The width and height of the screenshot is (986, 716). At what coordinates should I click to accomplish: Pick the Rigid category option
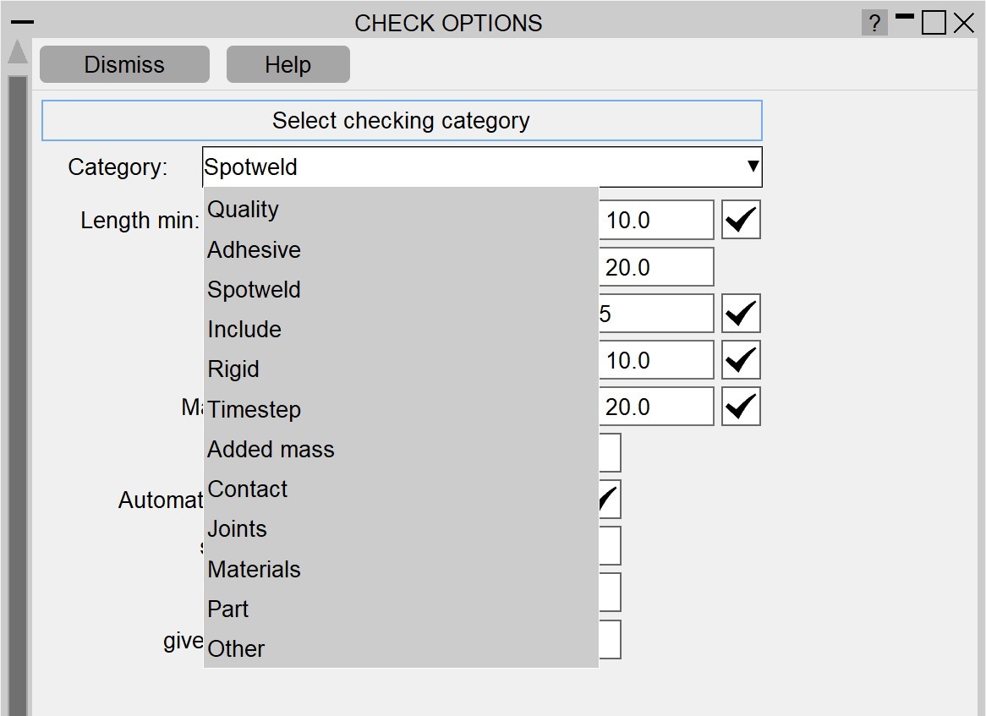[x=401, y=369]
